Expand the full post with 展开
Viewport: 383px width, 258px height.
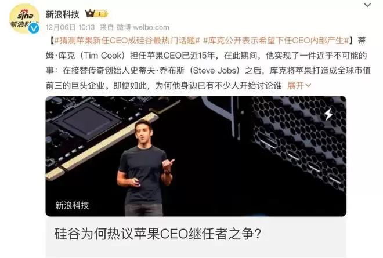295,86
